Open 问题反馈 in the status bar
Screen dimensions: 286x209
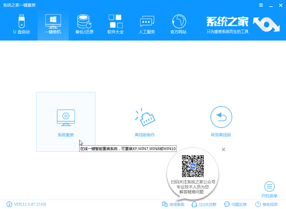[x=235, y=204]
